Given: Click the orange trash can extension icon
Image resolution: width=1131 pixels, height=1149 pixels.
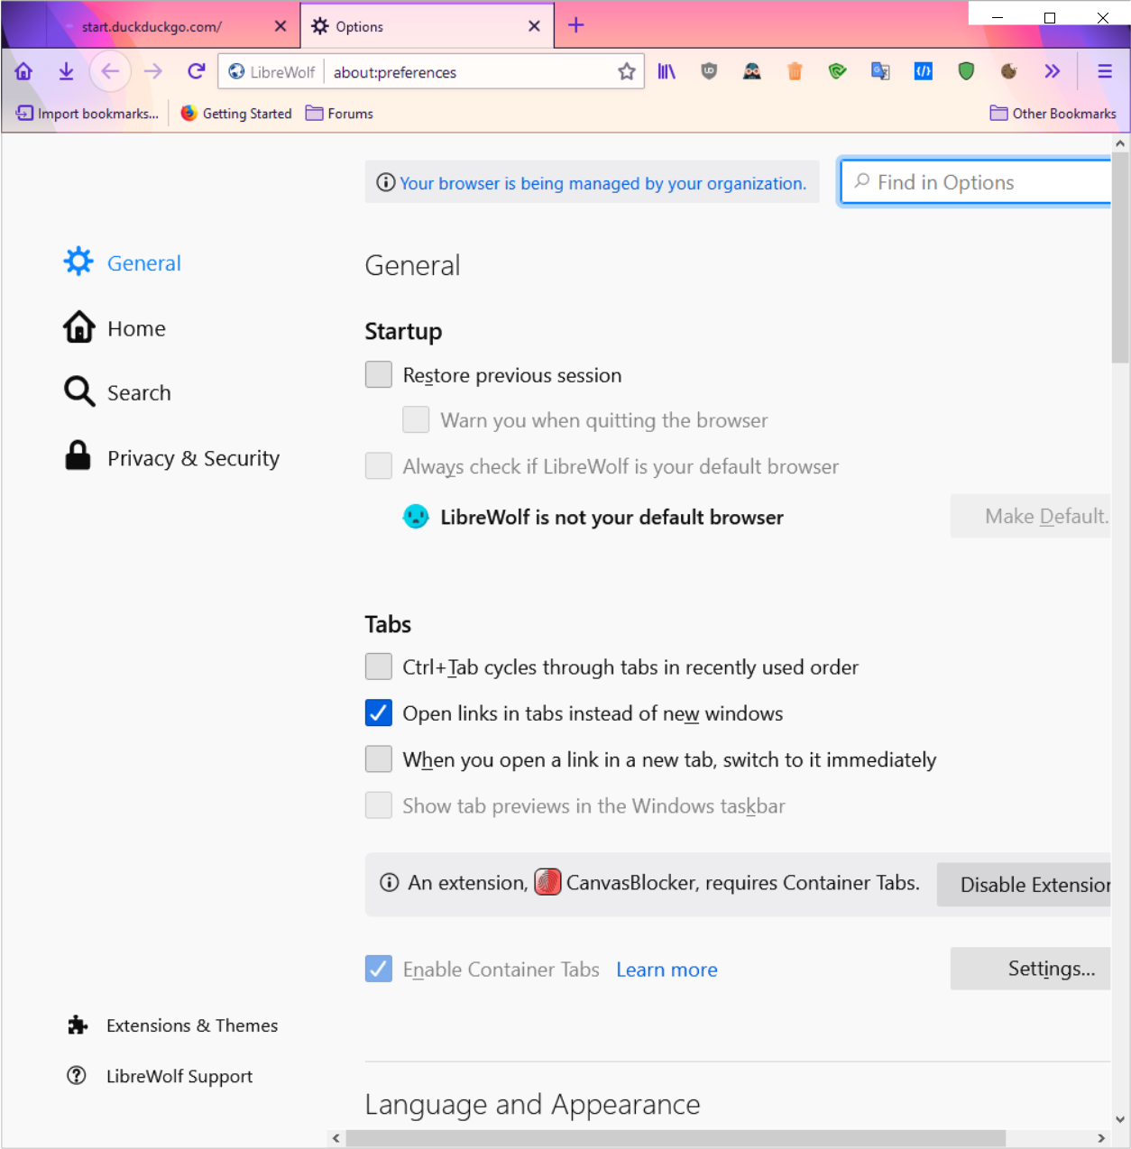Looking at the screenshot, I should pos(795,71).
